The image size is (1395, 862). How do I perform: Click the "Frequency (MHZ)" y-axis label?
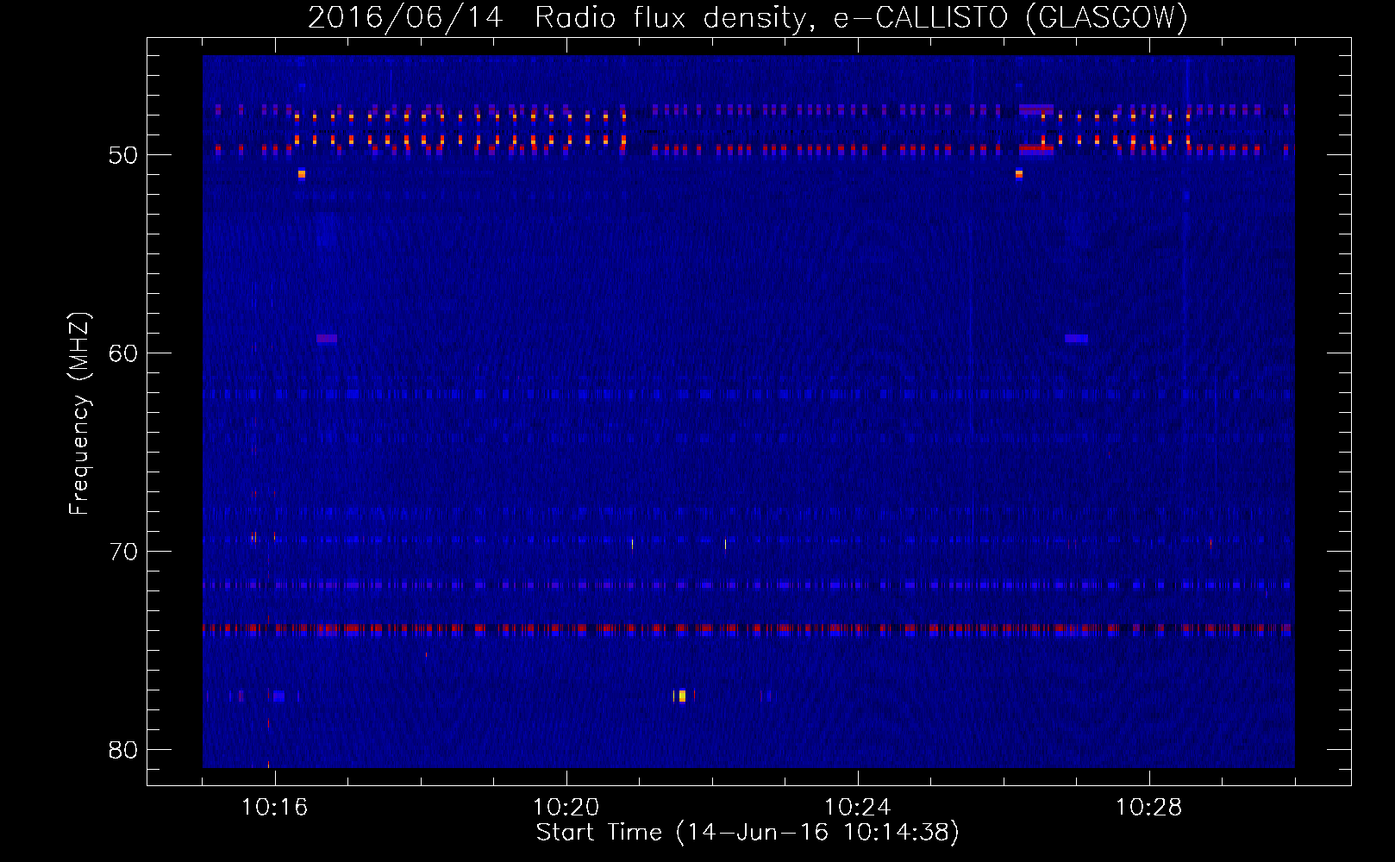pyautogui.click(x=78, y=414)
